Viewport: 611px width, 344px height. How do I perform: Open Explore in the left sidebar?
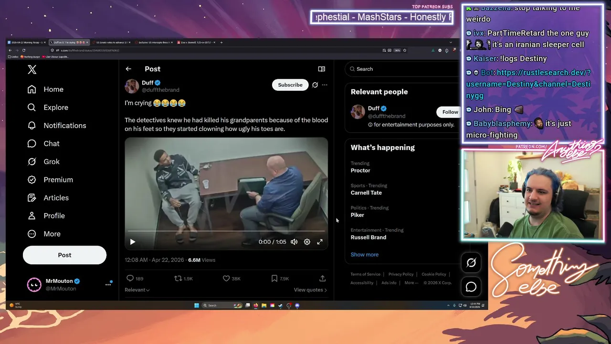tap(48, 107)
